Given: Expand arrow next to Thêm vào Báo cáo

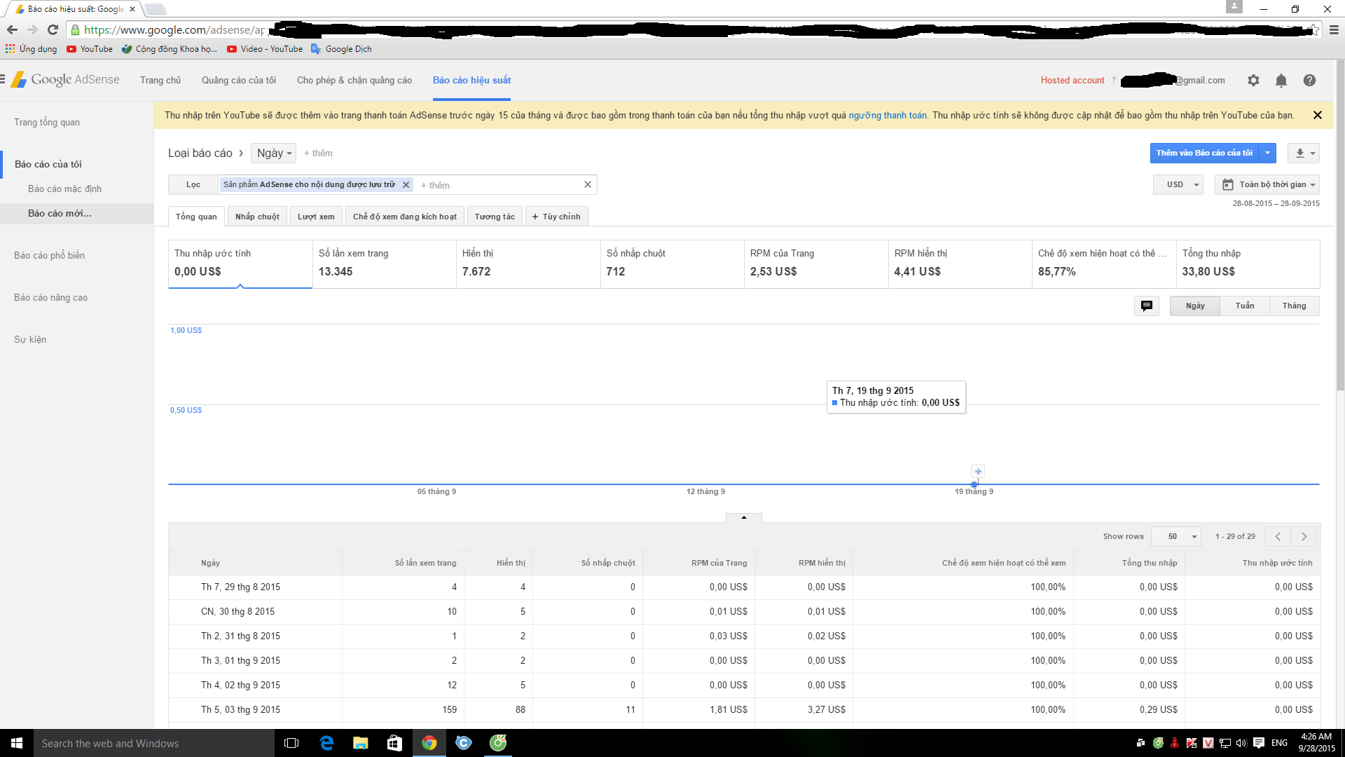Looking at the screenshot, I should pos(1267,153).
